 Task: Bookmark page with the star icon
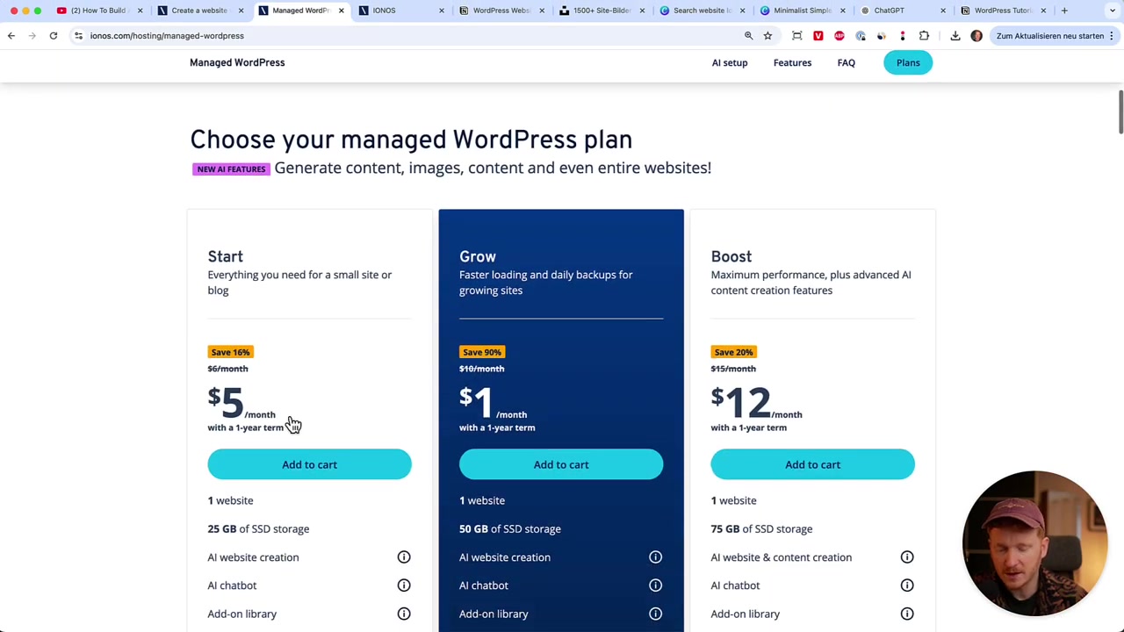point(767,36)
